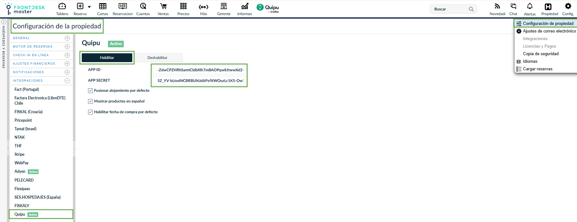Open the Flexipass integration
This screenshot has height=222, width=577.
coord(22,189)
